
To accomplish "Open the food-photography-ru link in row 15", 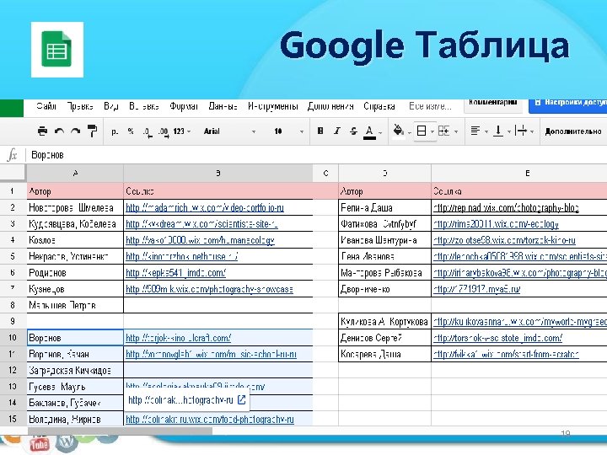I will (210, 420).
